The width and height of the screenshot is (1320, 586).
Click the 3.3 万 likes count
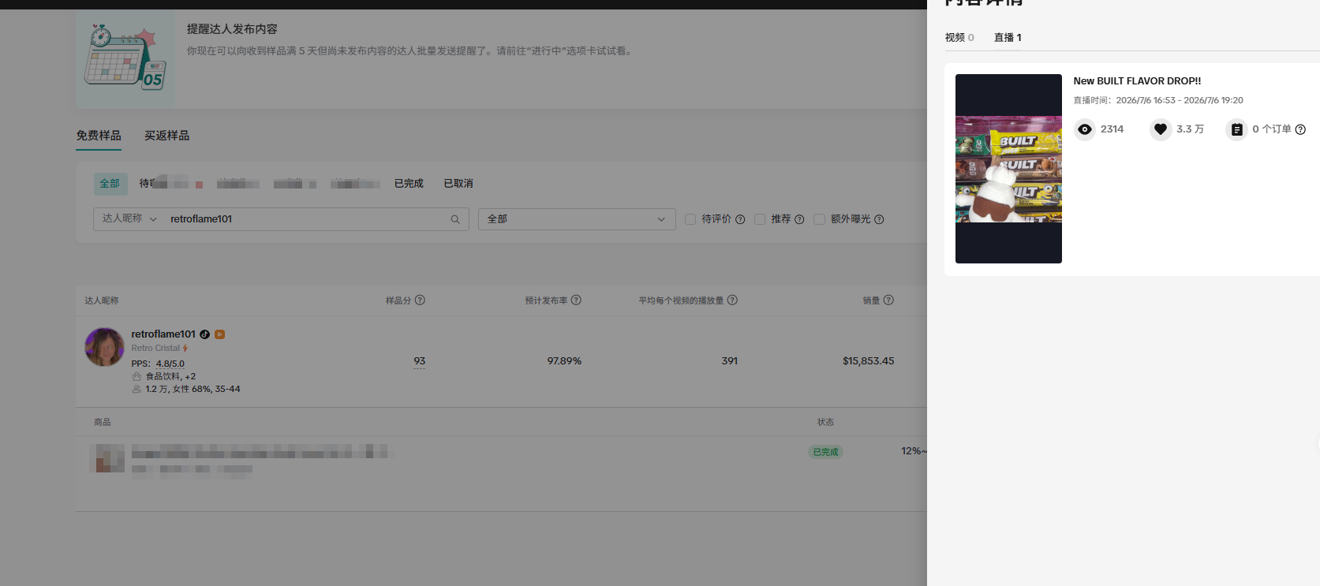click(1190, 129)
